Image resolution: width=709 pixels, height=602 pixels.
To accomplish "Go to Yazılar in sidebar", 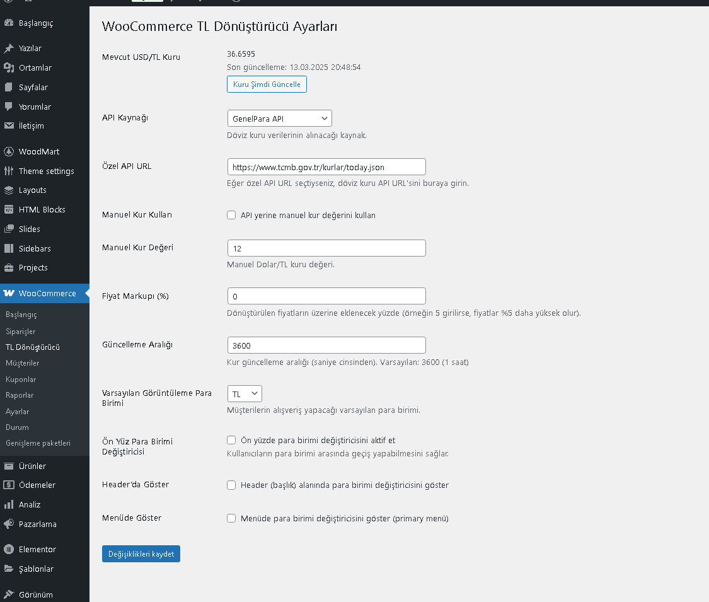I will [x=30, y=48].
